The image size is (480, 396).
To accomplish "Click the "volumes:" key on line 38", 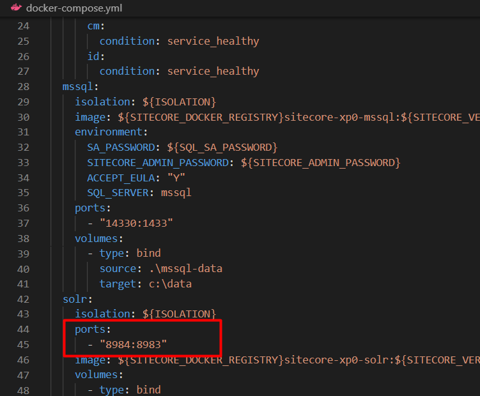I will [x=98, y=238].
